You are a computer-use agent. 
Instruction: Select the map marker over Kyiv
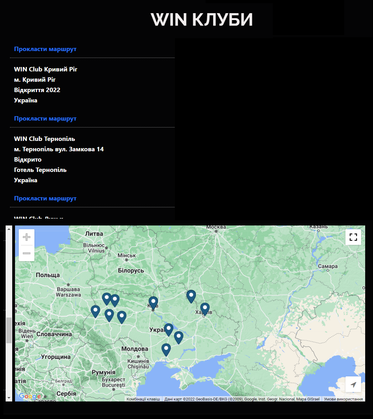click(153, 302)
